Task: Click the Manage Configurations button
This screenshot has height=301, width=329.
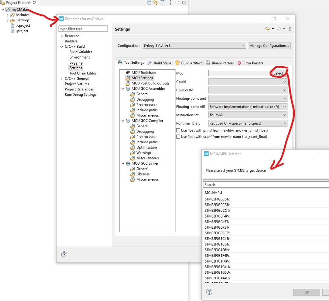Action: coord(269,45)
